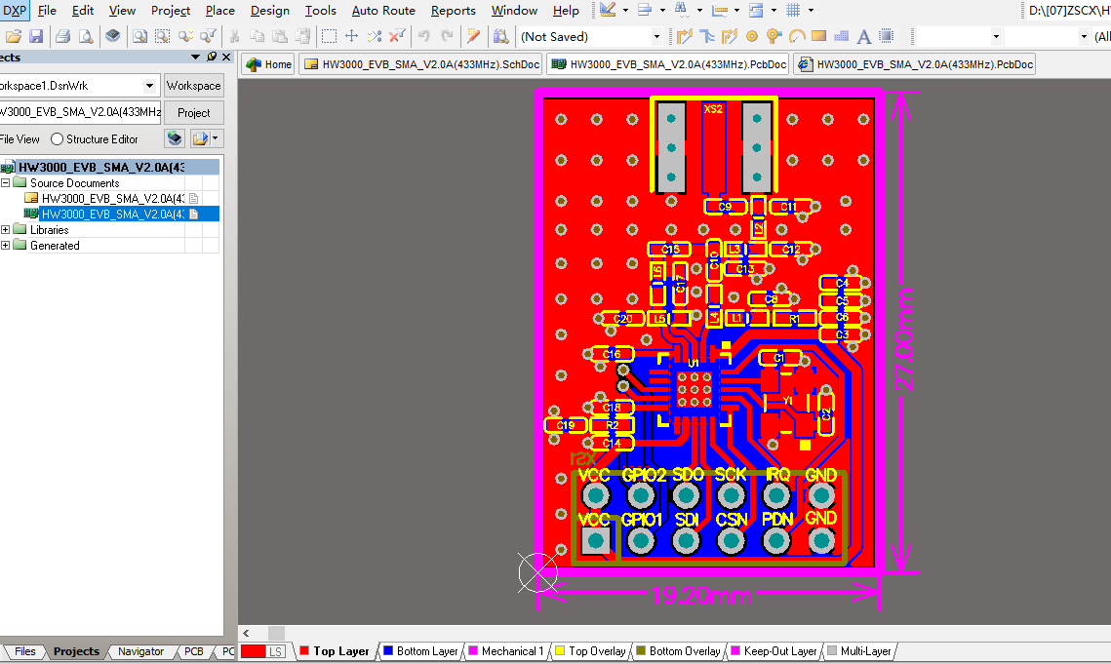Click the Print icon in the toolbar
Viewport: 1111px width, 664px height.
63,36
